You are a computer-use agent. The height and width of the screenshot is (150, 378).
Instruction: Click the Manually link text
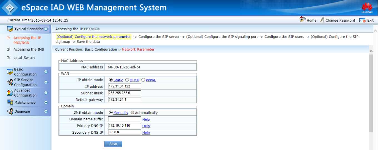pyautogui.click(x=121, y=113)
